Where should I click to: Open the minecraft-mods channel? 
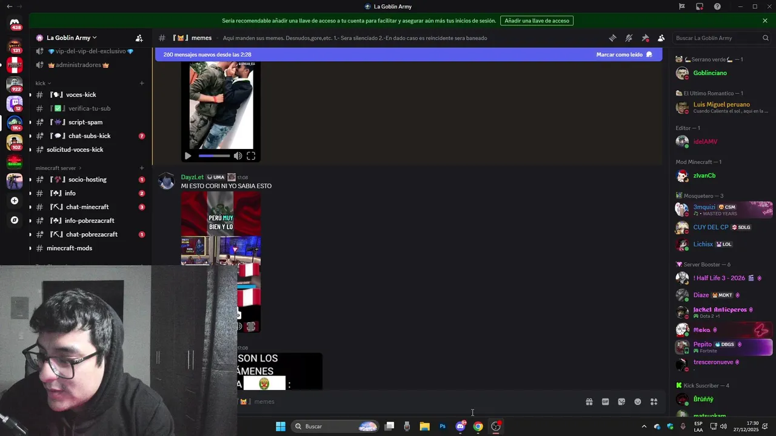[x=90, y=248]
